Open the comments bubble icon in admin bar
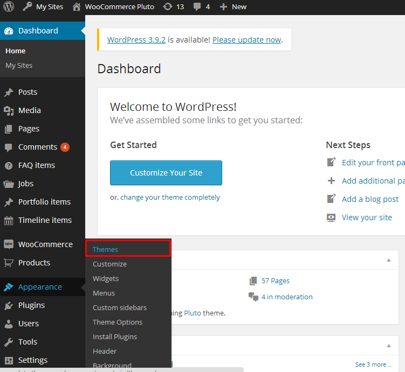 coord(197,7)
